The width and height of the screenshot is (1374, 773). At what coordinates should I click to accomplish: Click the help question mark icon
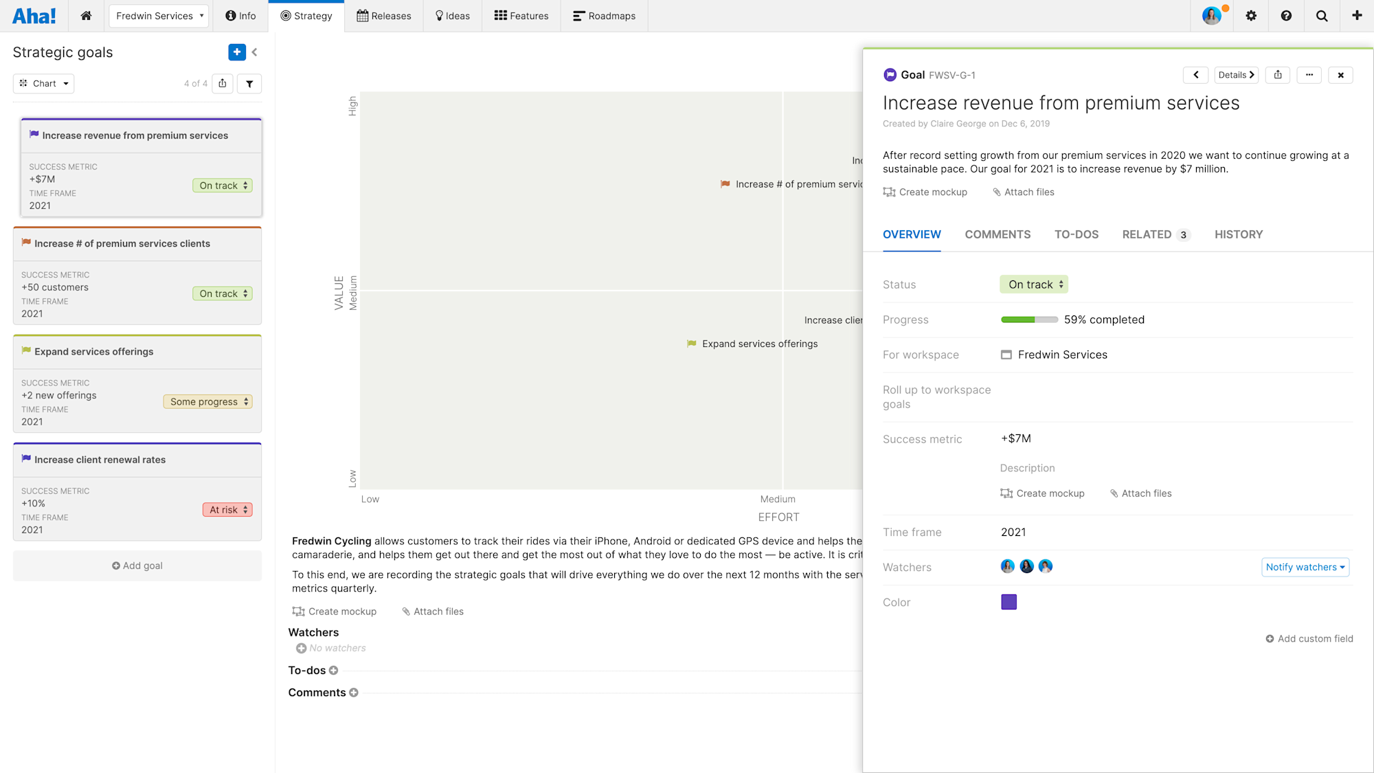coord(1286,16)
